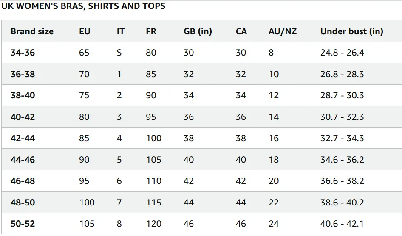Click the Brand size column header

click(32, 31)
